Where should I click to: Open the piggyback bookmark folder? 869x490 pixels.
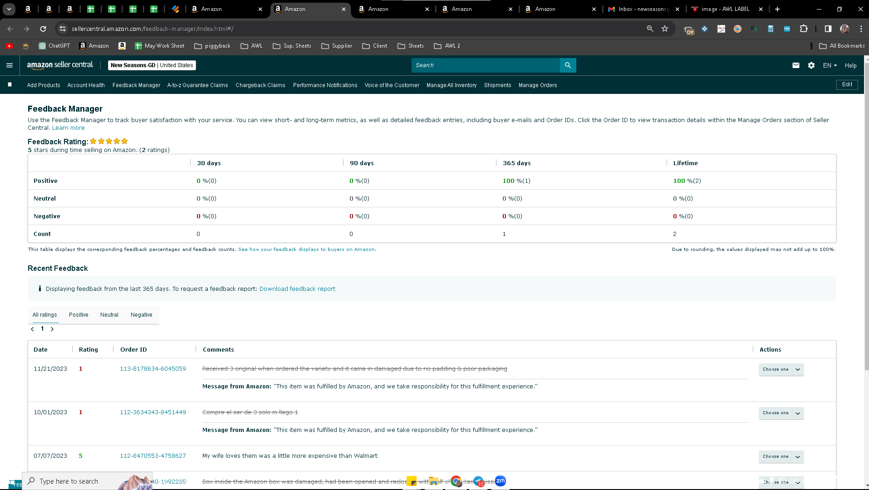pyautogui.click(x=212, y=46)
